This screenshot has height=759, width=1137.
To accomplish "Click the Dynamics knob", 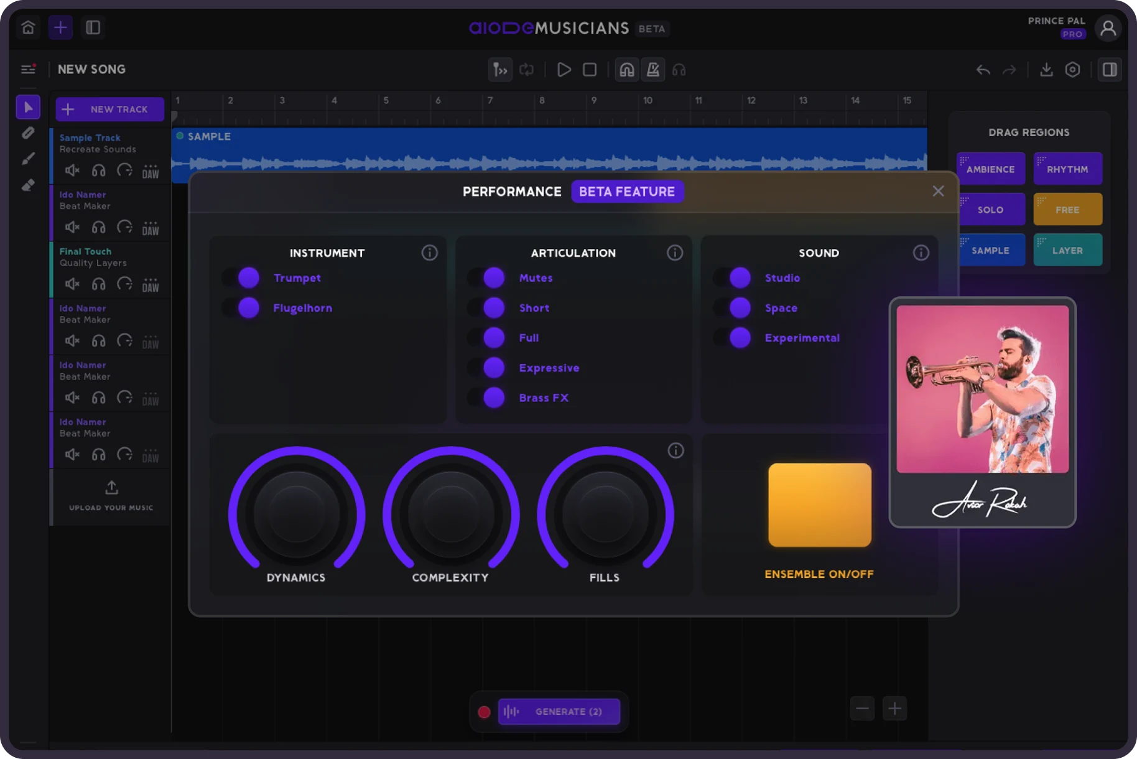I will pos(296,514).
